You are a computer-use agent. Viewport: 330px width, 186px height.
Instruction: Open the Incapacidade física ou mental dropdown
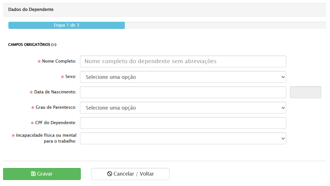click(x=183, y=138)
